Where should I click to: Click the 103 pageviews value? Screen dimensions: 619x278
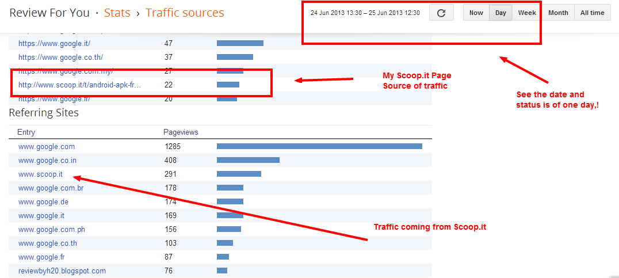(170, 243)
